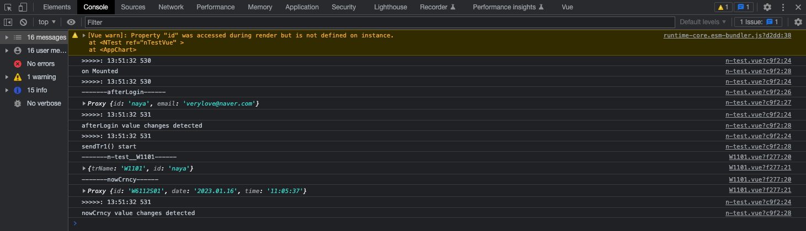Switch to the Network tab

tap(171, 7)
